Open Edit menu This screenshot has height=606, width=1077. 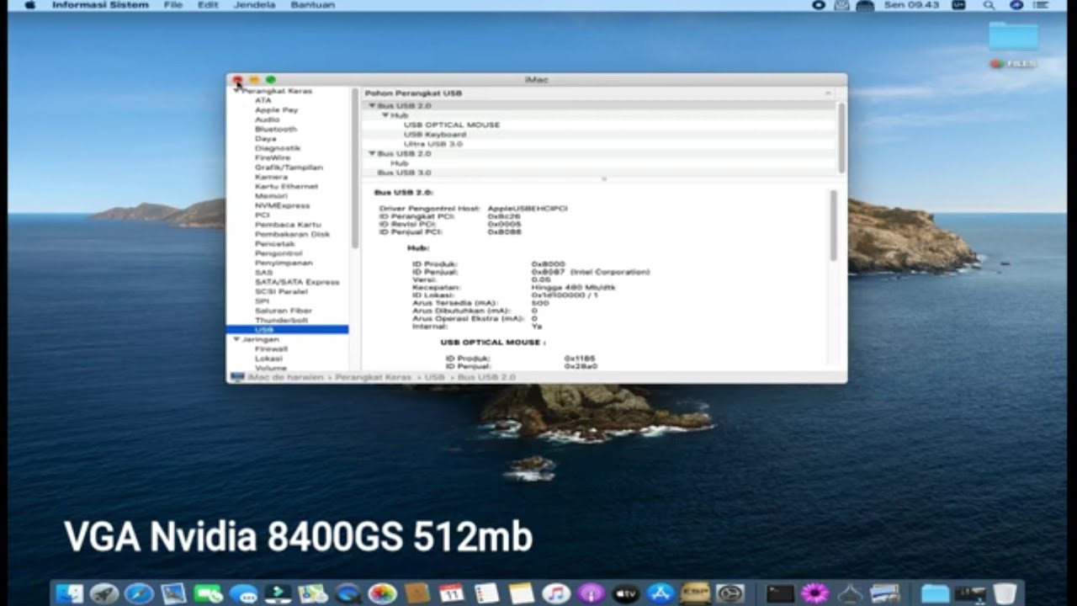point(208,5)
